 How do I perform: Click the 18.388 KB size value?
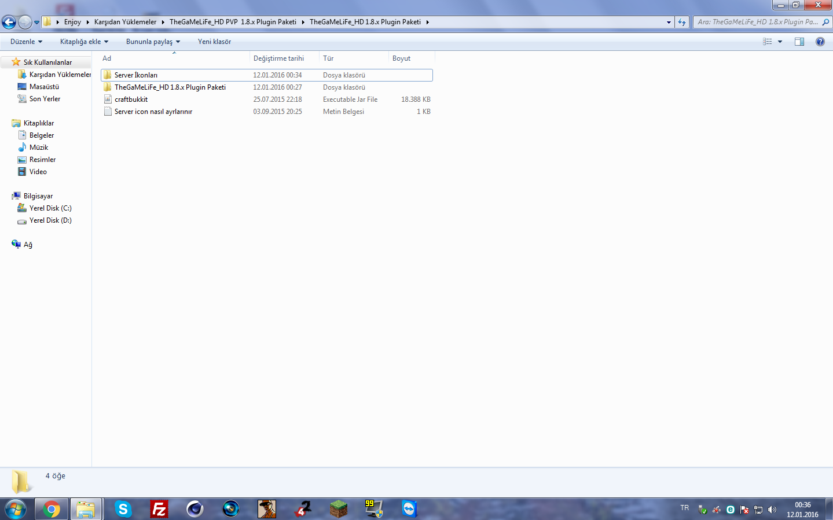[416, 99]
